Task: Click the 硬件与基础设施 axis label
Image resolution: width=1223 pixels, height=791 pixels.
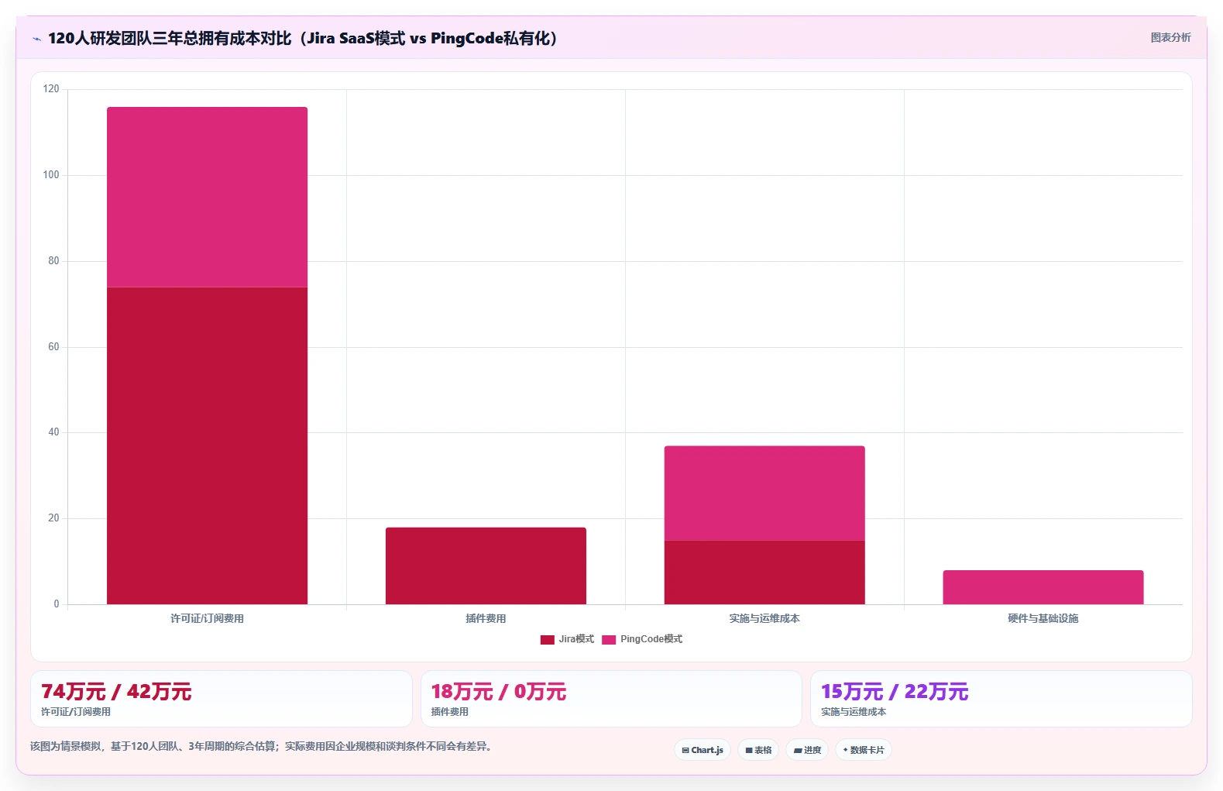Action: pyautogui.click(x=1043, y=618)
